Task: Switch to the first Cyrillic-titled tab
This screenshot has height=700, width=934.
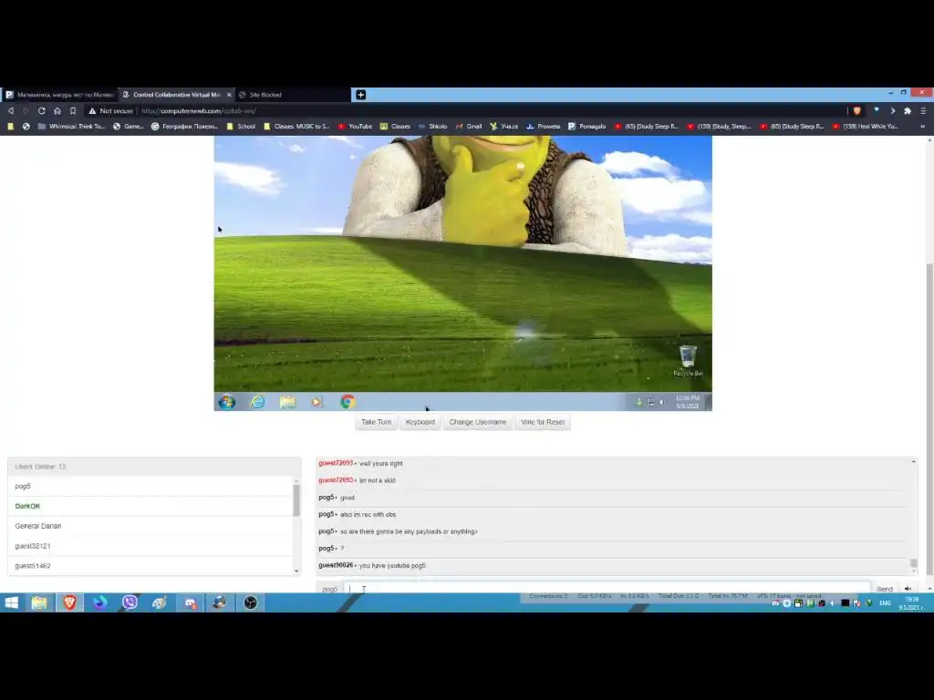Action: click(59, 95)
